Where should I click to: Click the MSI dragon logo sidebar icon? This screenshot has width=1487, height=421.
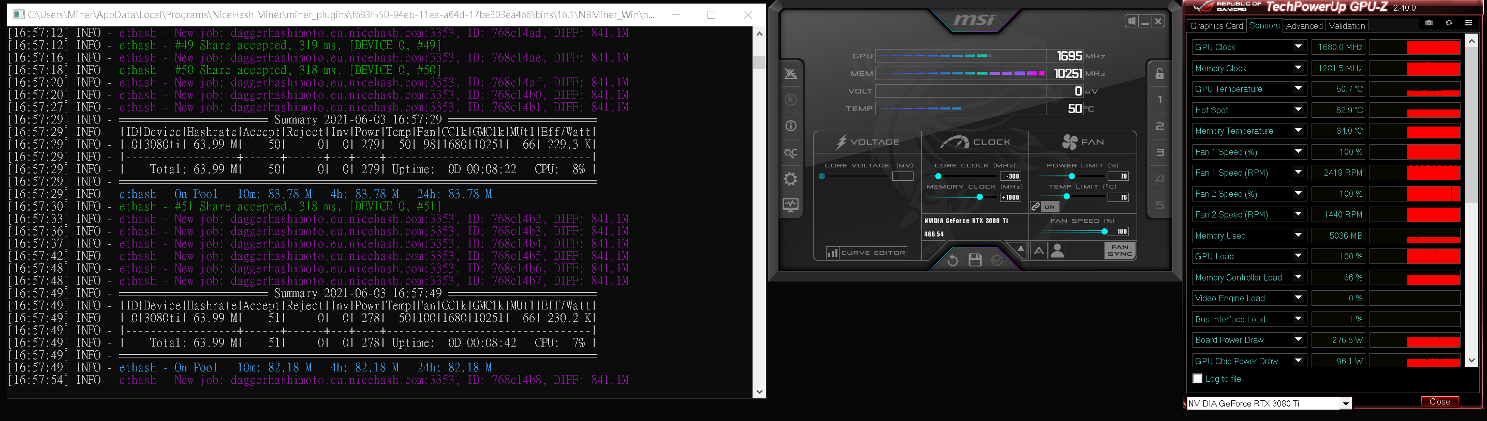(x=790, y=74)
